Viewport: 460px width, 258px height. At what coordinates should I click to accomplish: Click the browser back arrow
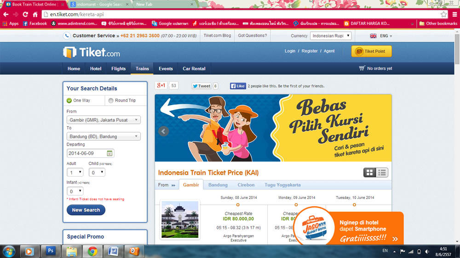6,14
